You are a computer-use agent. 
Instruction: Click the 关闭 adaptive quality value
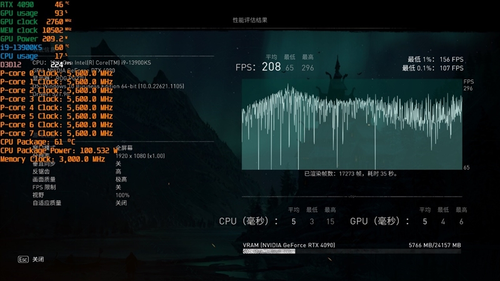121,202
